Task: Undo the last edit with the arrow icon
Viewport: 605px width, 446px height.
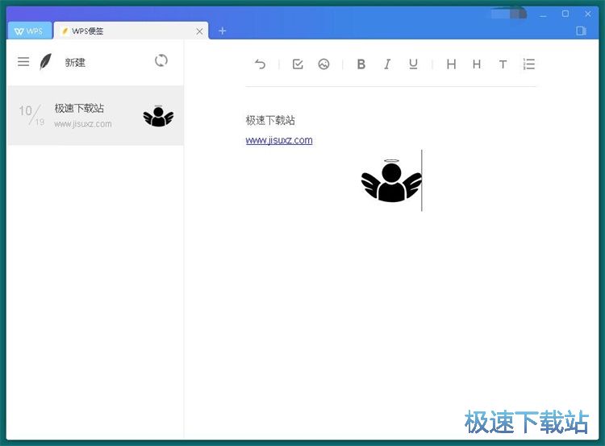Action: [261, 64]
